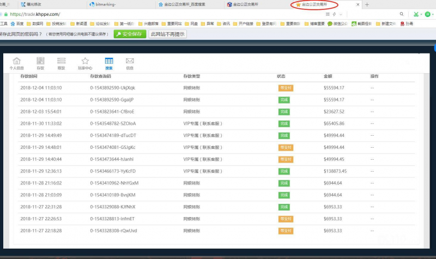Click the green lock icon in address bar
436x259 pixels.
6,14
